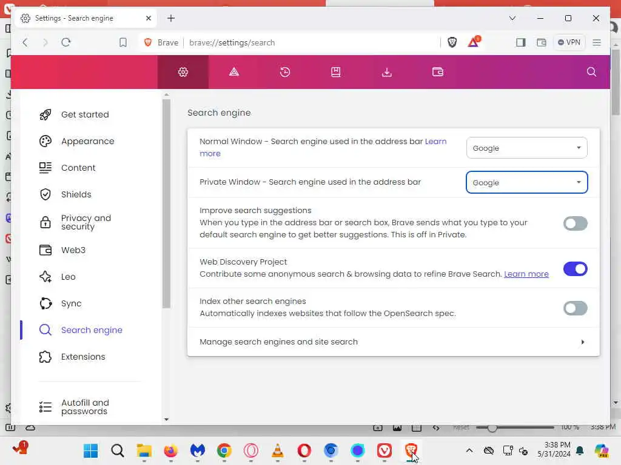Bookmark this page with the bookmark icon
Screen dimensions: 621x465
click(123, 42)
